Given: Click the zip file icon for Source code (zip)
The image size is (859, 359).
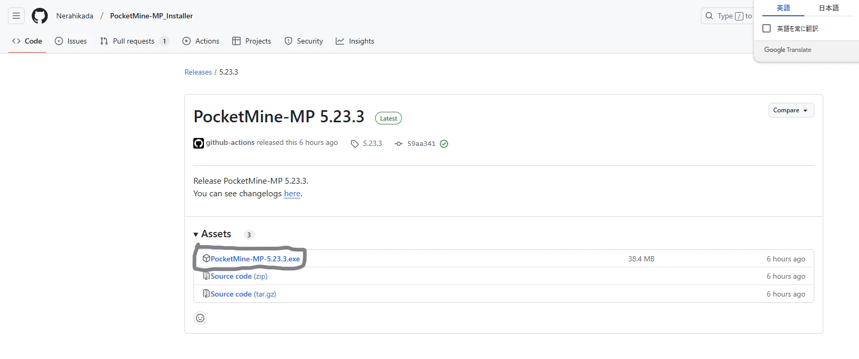Looking at the screenshot, I should pyautogui.click(x=206, y=276).
